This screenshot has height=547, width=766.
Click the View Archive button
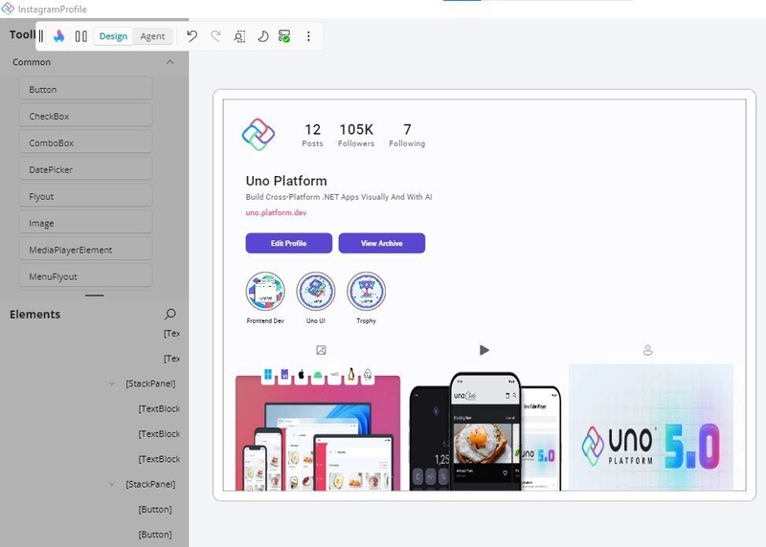point(381,243)
